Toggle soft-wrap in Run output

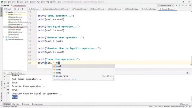point(8,83)
